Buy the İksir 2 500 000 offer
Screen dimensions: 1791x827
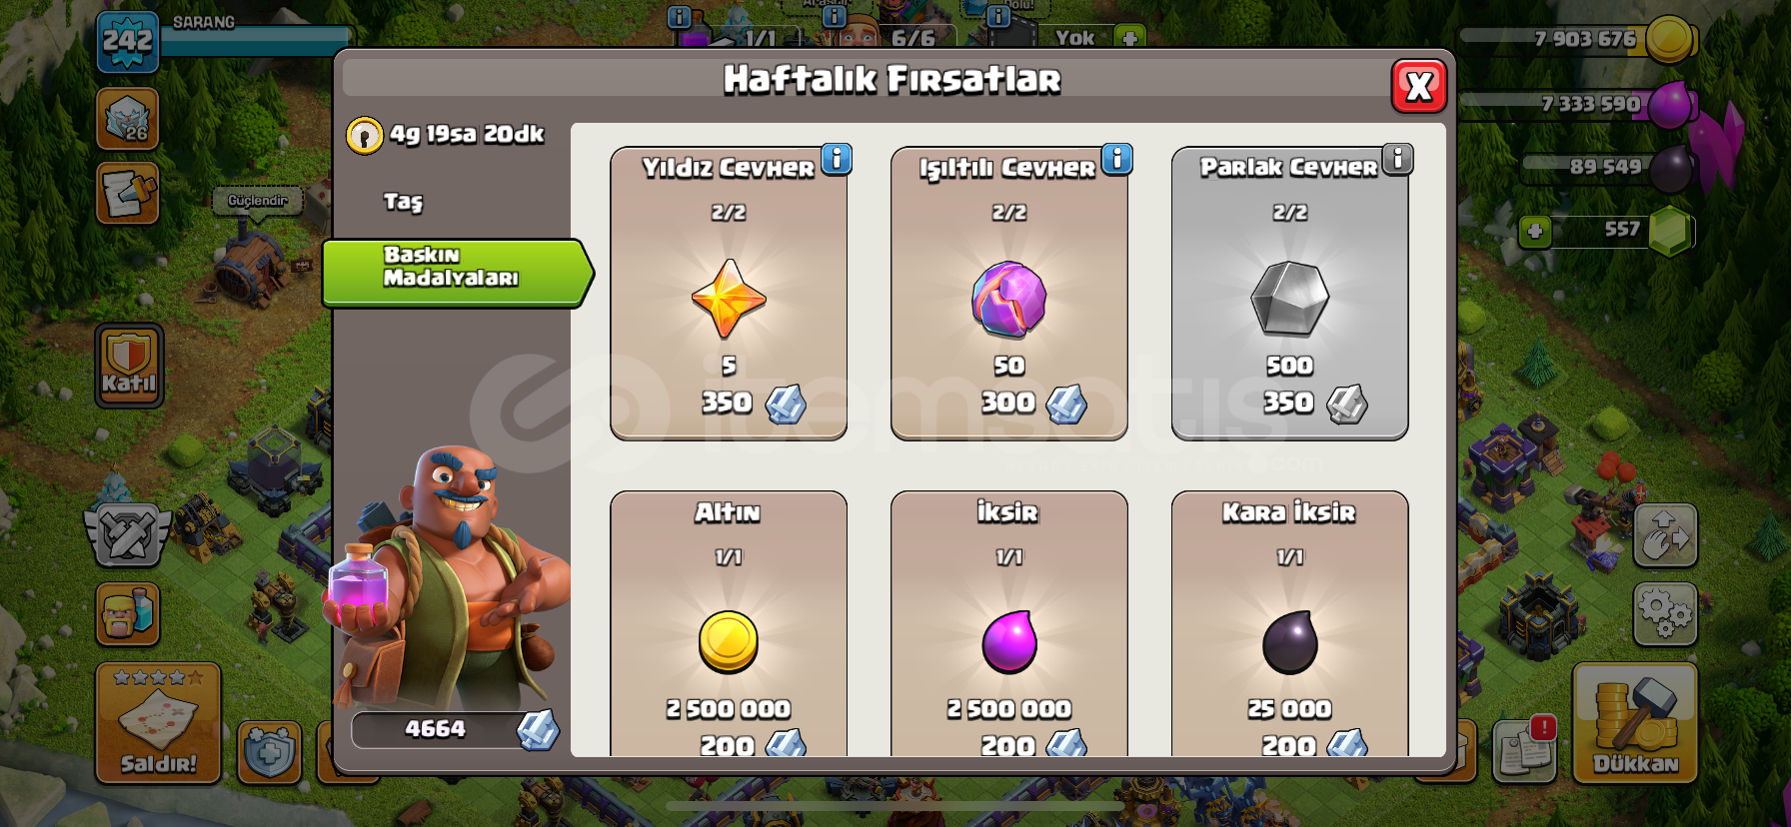tap(1009, 623)
